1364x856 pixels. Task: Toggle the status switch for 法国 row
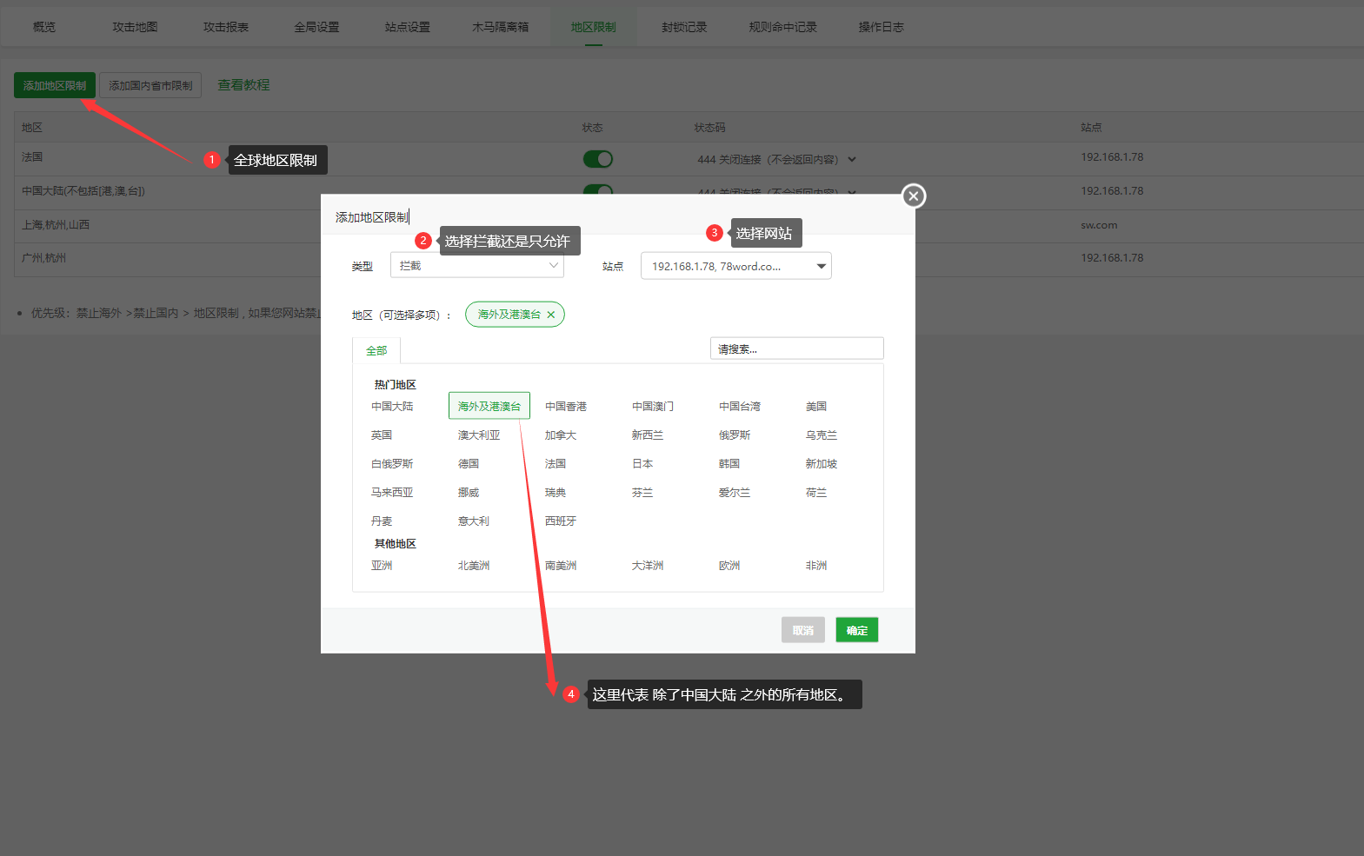point(597,159)
